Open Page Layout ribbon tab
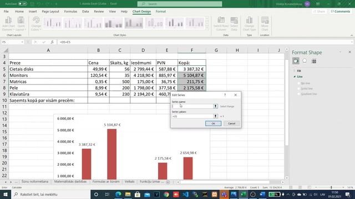This screenshot has height=199, width=355. [x=50, y=11]
